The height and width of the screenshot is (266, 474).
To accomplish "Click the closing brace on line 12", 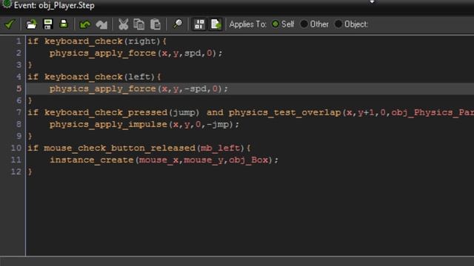I will (x=30, y=171).
